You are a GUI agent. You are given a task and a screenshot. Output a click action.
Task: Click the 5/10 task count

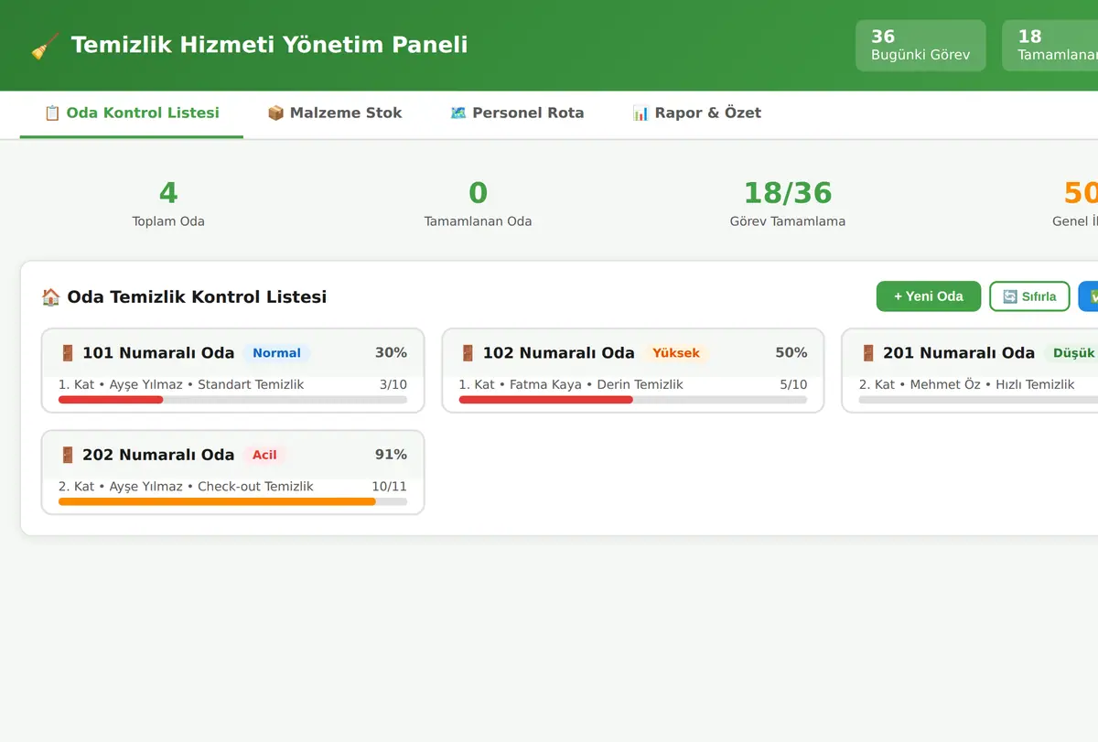point(793,385)
